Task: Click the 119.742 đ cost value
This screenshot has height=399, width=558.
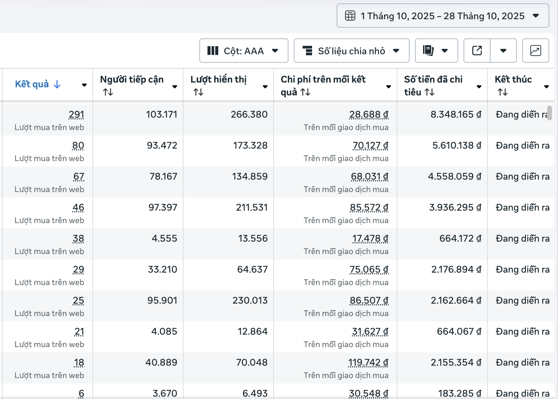Action: coord(368,363)
